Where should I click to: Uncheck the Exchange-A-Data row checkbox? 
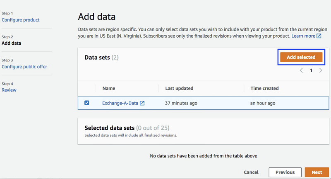click(87, 103)
